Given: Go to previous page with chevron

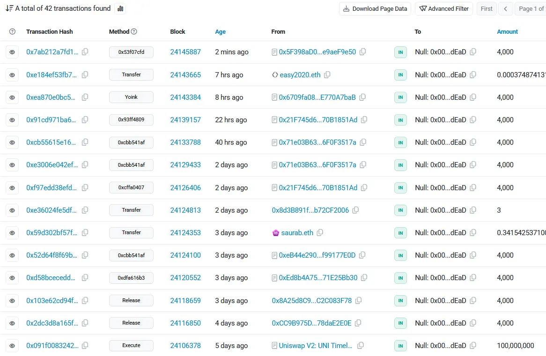Looking at the screenshot, I should [505, 9].
